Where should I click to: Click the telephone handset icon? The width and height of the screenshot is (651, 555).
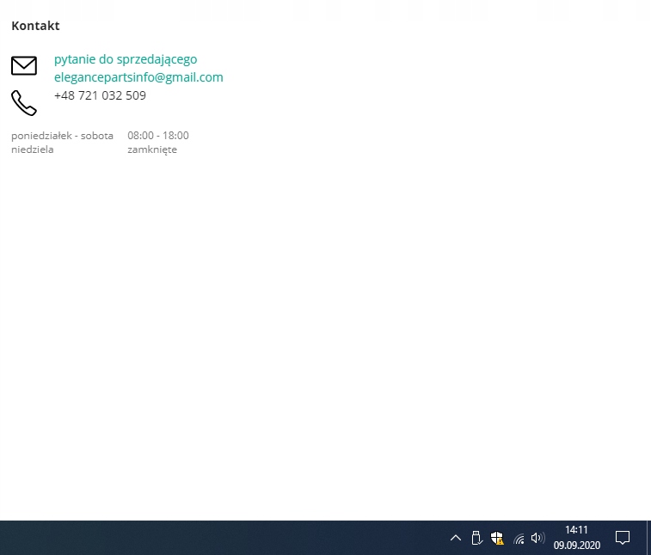click(24, 103)
